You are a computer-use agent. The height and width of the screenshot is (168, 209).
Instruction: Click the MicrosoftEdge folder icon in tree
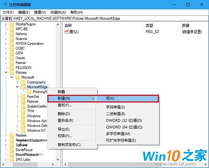24,87
